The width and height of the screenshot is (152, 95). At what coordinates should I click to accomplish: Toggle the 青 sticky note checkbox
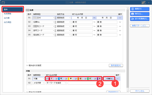[57, 79]
